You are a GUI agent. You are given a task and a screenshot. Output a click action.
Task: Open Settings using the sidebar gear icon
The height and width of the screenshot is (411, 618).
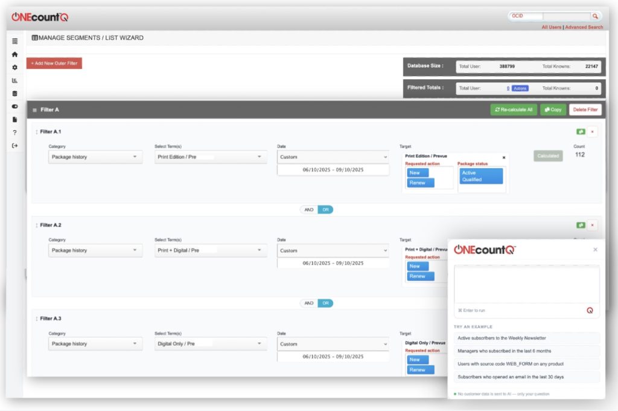point(14,68)
